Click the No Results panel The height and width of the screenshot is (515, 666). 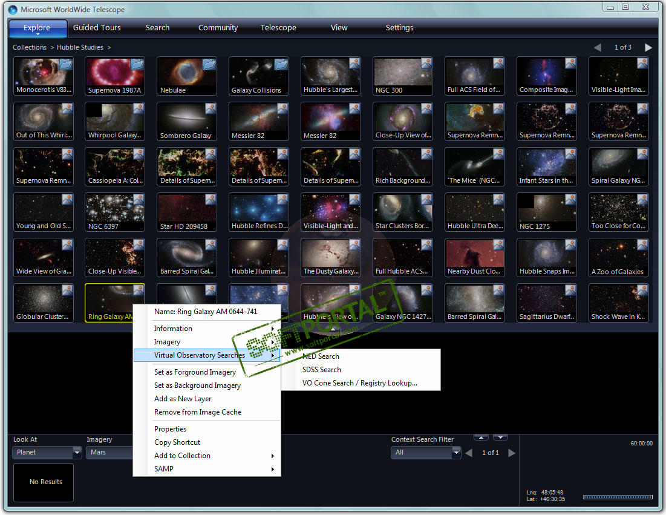44,482
